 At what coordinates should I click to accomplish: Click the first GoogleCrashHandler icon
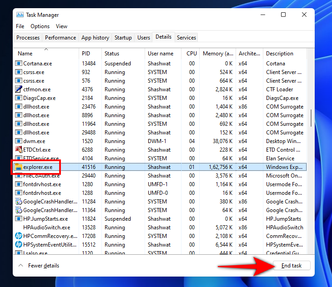[19, 202]
